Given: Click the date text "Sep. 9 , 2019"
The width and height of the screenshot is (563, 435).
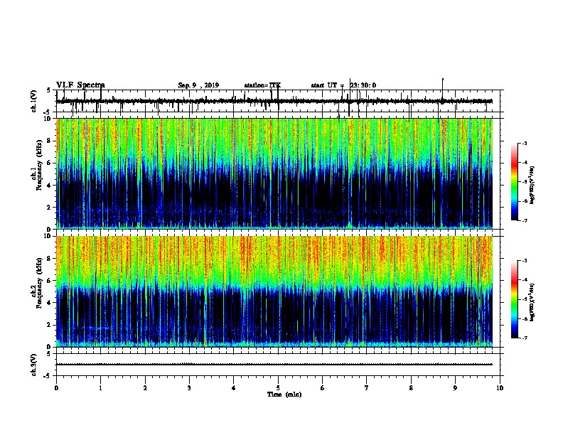Looking at the screenshot, I should click(198, 85).
